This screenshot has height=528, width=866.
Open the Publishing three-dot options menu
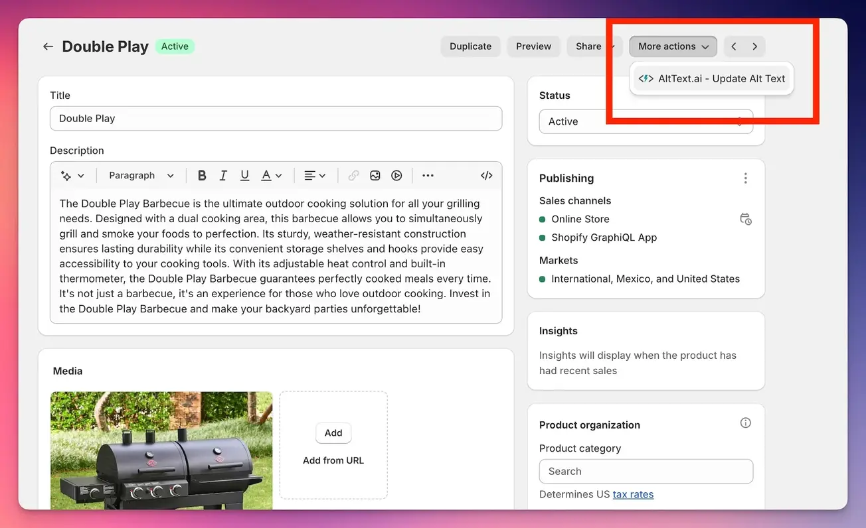click(745, 178)
